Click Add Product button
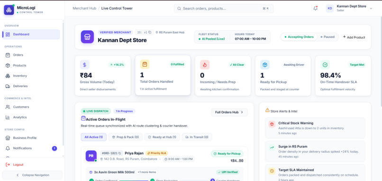The height and width of the screenshot is (181, 382). [x=354, y=37]
